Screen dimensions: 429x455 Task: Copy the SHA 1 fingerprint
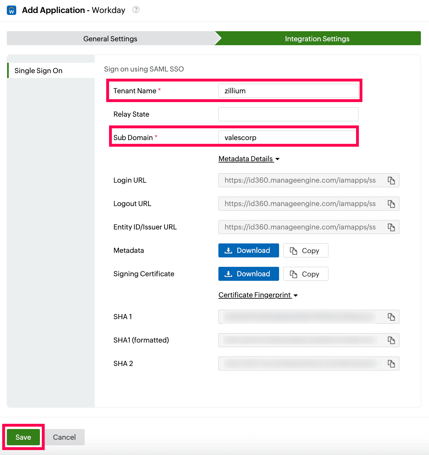point(391,317)
